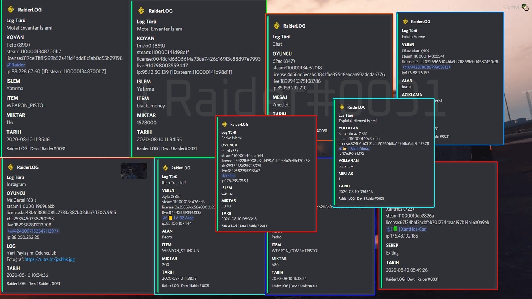Screen dimensions: 532x299
Task: Click RaiderLOG icon in Fatura Verme card
Action: (x=405, y=21)
